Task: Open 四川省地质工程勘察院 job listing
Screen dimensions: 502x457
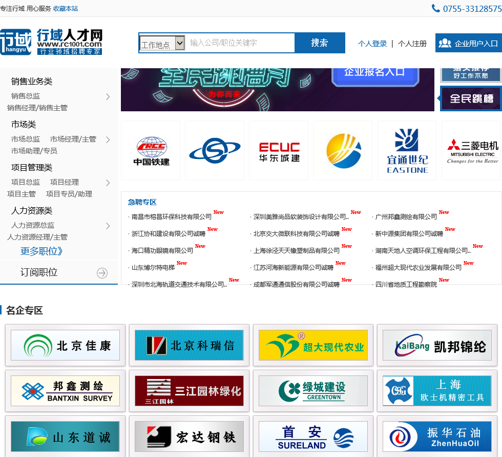Action: [x=406, y=285]
